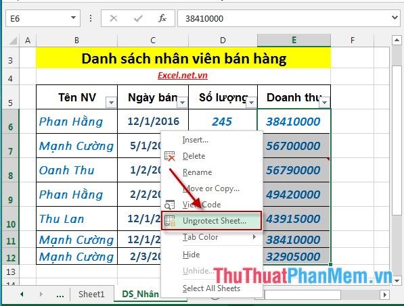The width and height of the screenshot is (404, 306).
Task: Select row 6 header
Action: tap(11, 121)
